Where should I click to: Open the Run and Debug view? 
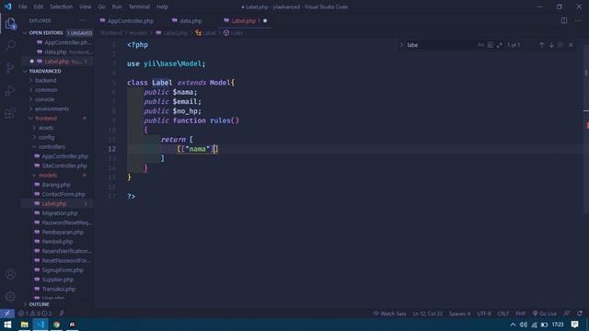pyautogui.click(x=10, y=90)
